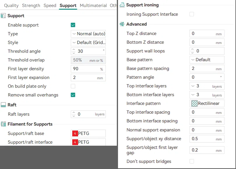Toggle Don't support bridges checkbox
This screenshot has height=169, width=236.
[192, 161]
